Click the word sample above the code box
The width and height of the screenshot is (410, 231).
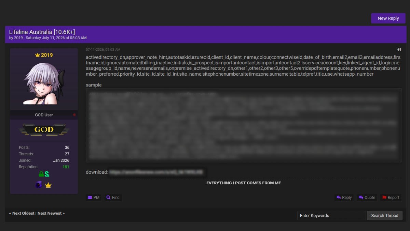94,85
